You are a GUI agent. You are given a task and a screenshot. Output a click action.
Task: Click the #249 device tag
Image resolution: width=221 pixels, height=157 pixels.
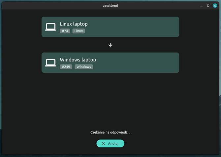66,67
